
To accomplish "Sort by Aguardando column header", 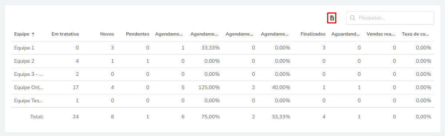I will point(346,34).
